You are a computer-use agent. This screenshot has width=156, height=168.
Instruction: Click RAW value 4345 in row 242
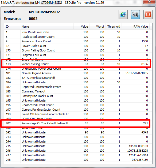coord(145,132)
